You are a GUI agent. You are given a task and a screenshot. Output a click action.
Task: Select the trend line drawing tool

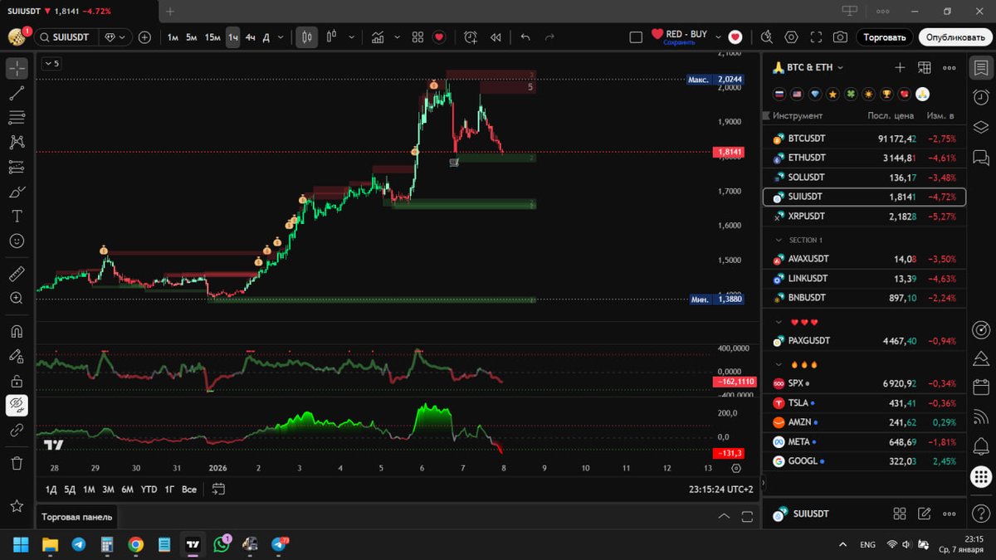(17, 93)
